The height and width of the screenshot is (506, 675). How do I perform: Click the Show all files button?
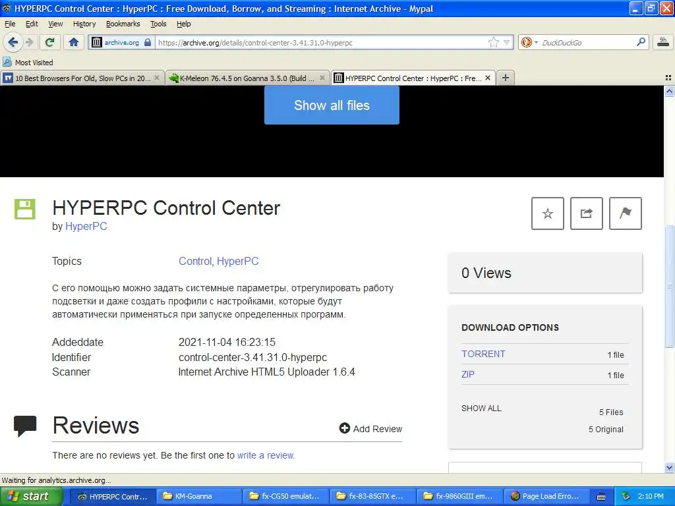(332, 105)
